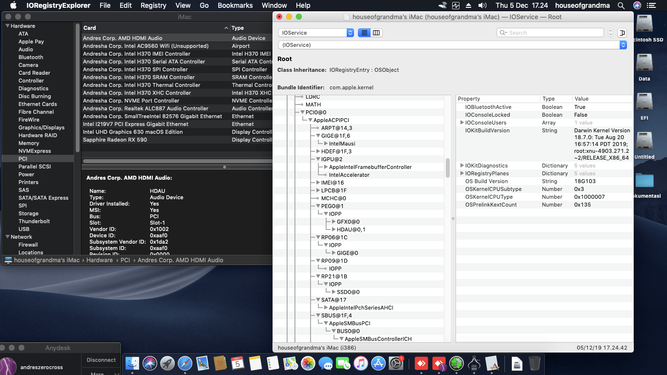
Task: Switch to list view in IORegistryExplorer toolbar
Action: 364,33
